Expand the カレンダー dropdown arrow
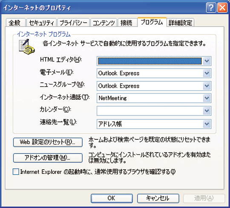Image resolution: width=230 pixels, height=208 pixels. click(x=207, y=111)
